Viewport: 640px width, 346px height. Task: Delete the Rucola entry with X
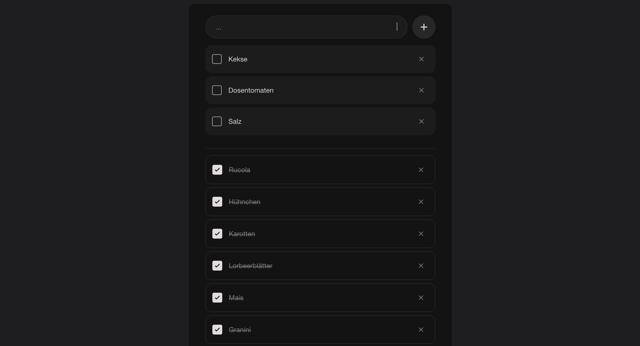[421, 170]
